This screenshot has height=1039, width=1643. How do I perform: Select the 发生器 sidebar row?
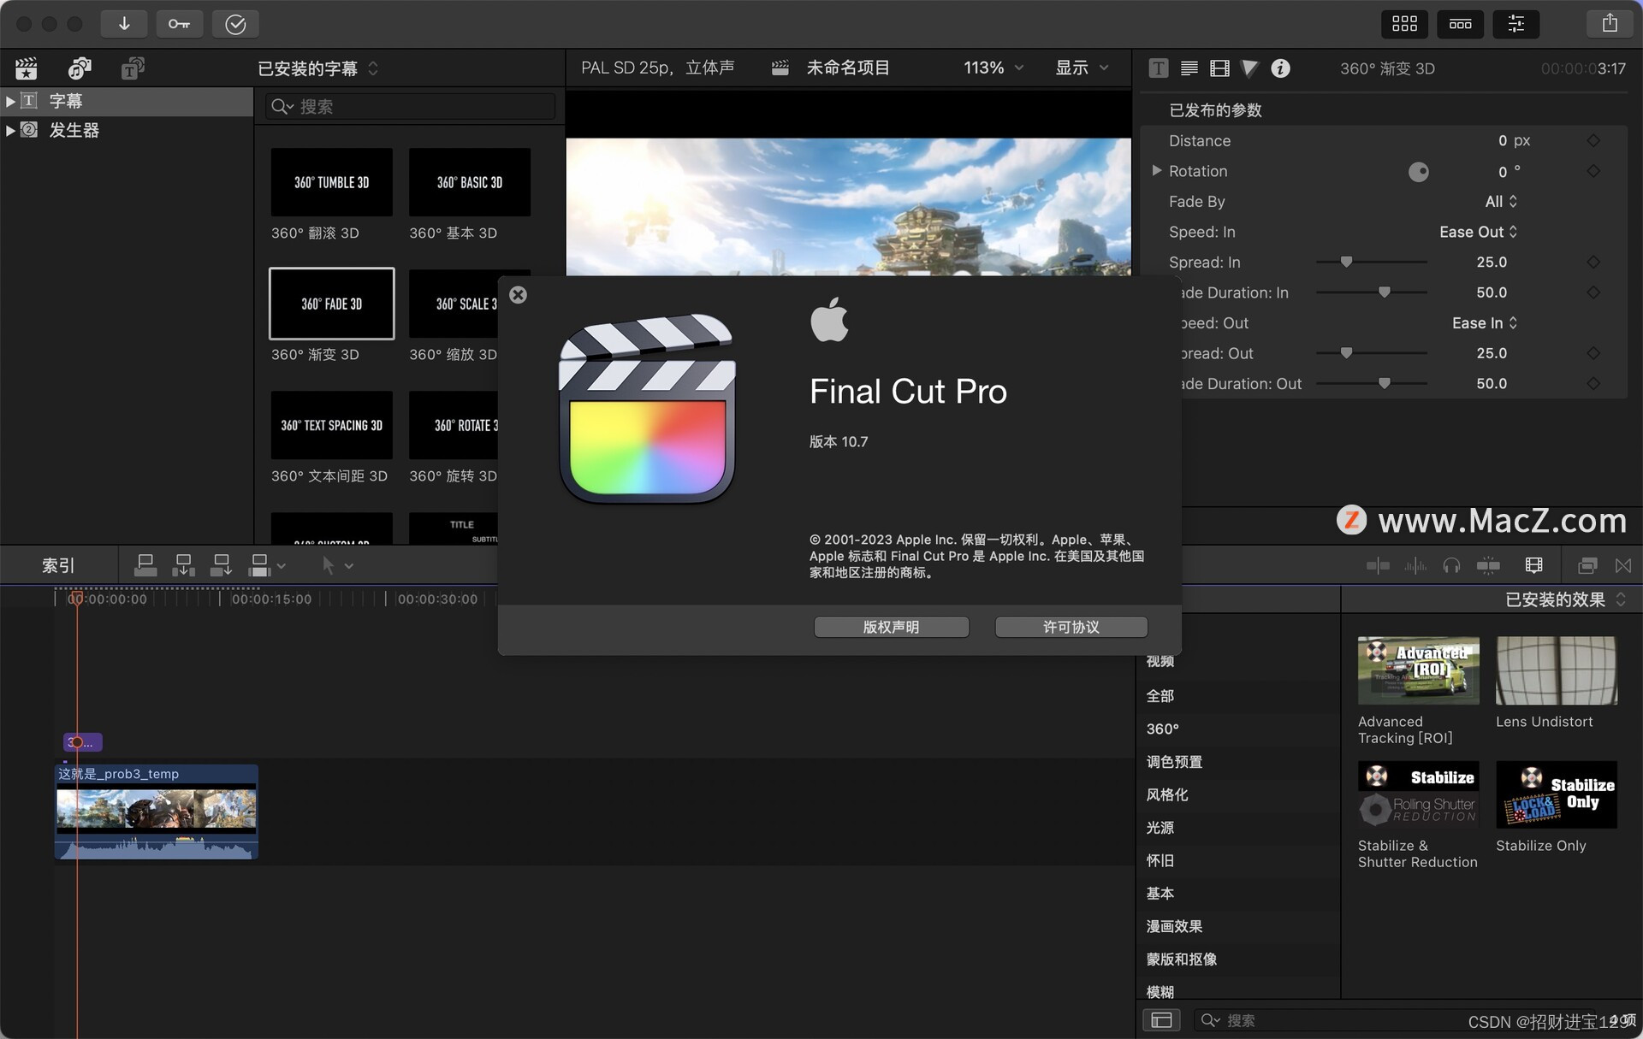pyautogui.click(x=127, y=130)
